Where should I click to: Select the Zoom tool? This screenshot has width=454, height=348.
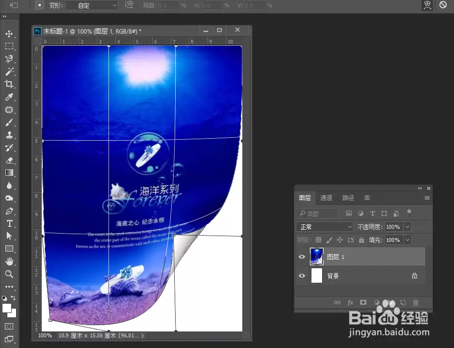click(x=9, y=274)
